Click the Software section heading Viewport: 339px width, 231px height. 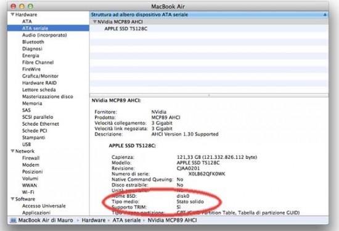(x=25, y=199)
